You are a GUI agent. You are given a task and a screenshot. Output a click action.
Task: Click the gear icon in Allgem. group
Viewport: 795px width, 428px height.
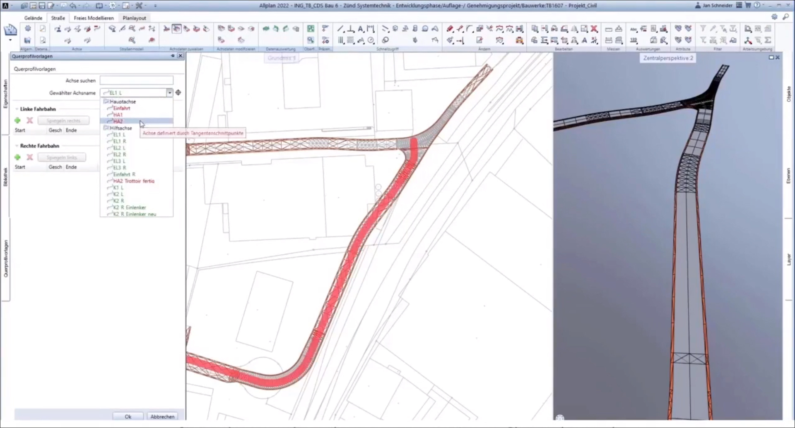[28, 29]
